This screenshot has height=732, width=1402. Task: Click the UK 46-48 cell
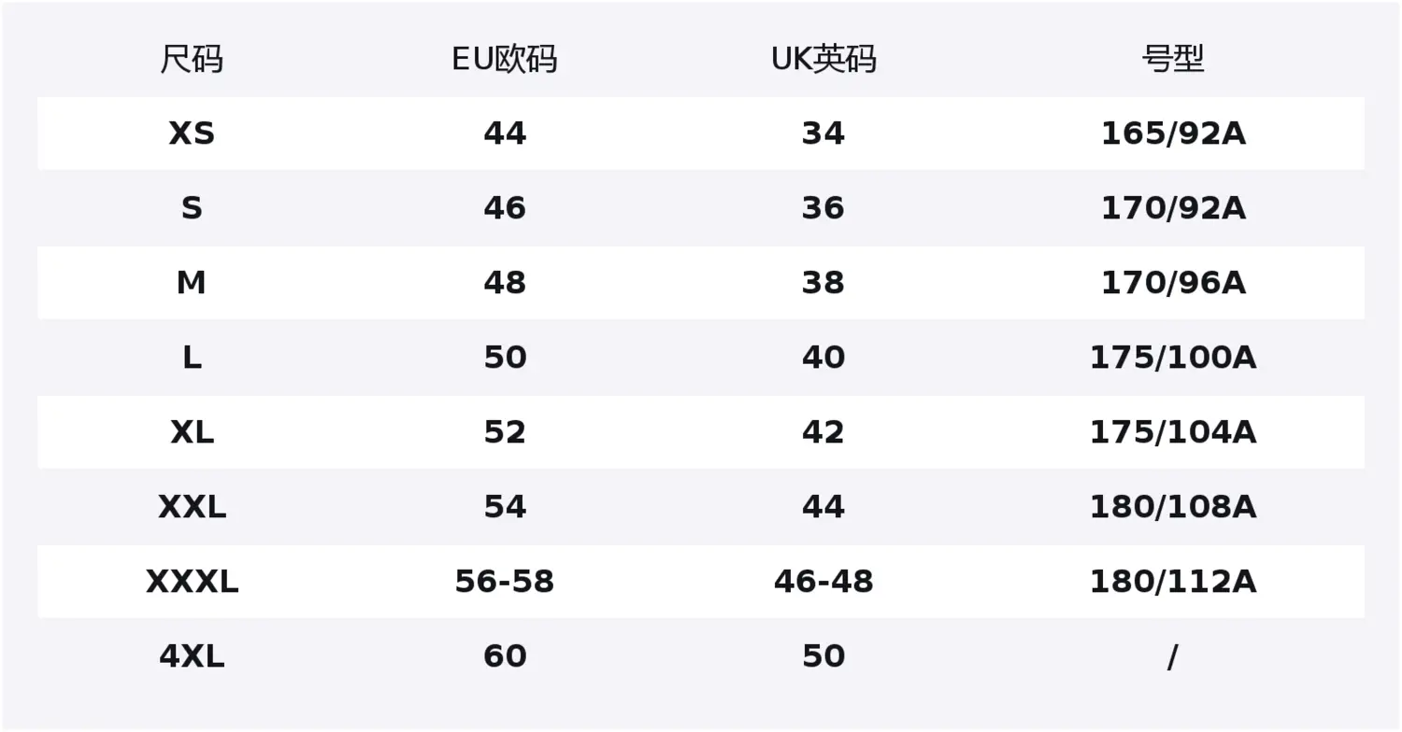pyautogui.click(x=823, y=582)
